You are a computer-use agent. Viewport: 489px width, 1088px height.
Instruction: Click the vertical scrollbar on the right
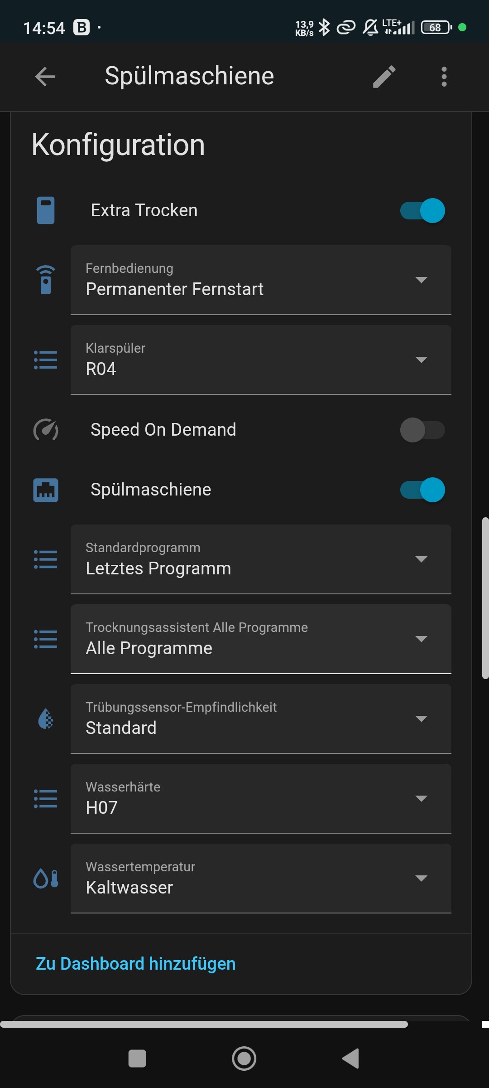click(485, 597)
